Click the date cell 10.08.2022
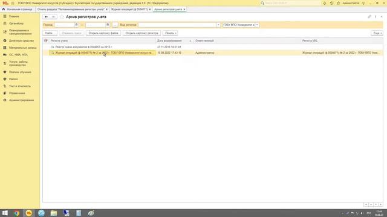 [x=169, y=53]
